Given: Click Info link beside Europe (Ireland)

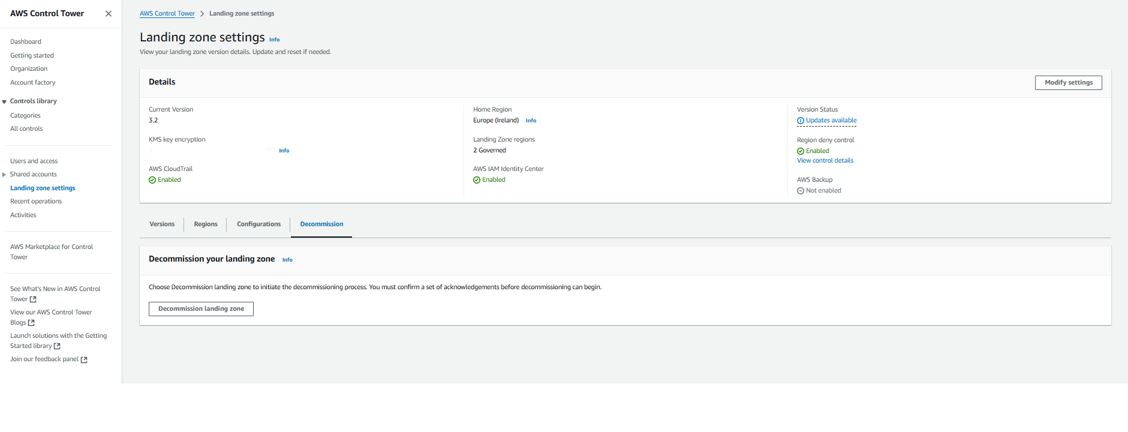Looking at the screenshot, I should [x=531, y=121].
